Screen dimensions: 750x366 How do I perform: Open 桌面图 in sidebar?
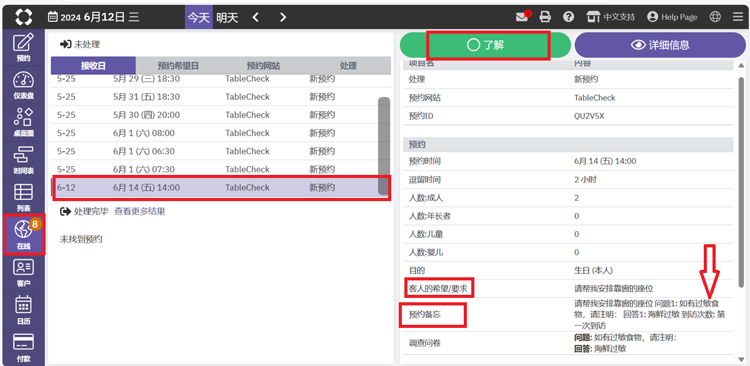coord(23,122)
